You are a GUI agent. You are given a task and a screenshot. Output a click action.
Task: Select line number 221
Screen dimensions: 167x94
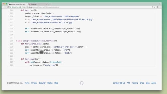pos(11,50)
